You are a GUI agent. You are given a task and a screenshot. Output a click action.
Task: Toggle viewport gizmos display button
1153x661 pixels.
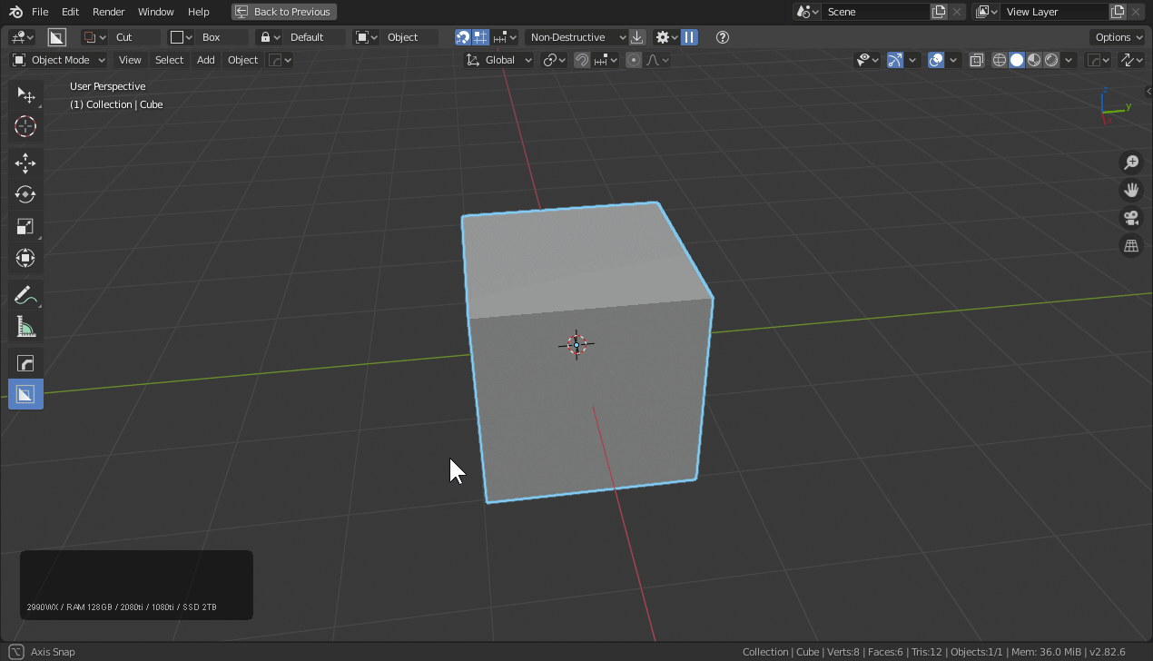point(895,60)
